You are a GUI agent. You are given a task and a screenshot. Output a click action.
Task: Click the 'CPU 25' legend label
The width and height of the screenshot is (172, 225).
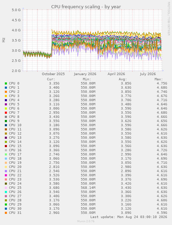pos(15,187)
